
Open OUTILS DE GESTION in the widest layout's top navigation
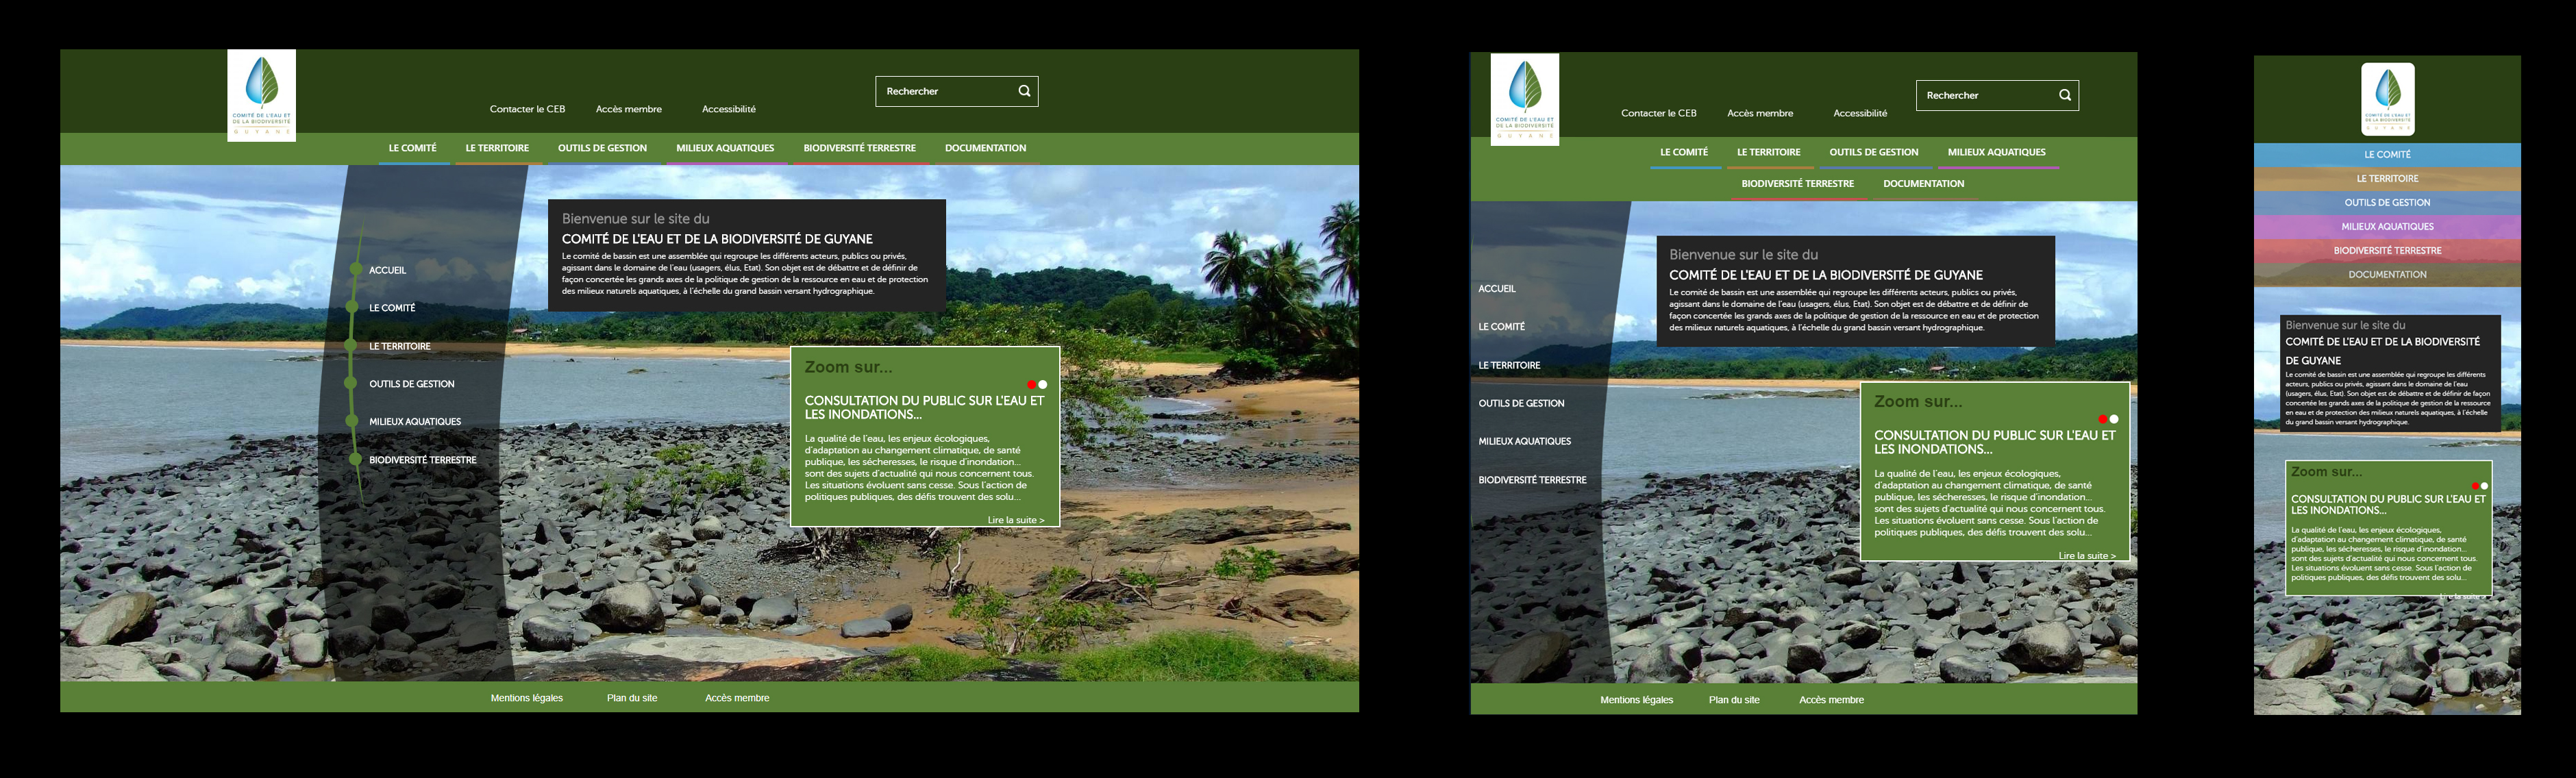pyautogui.click(x=602, y=148)
